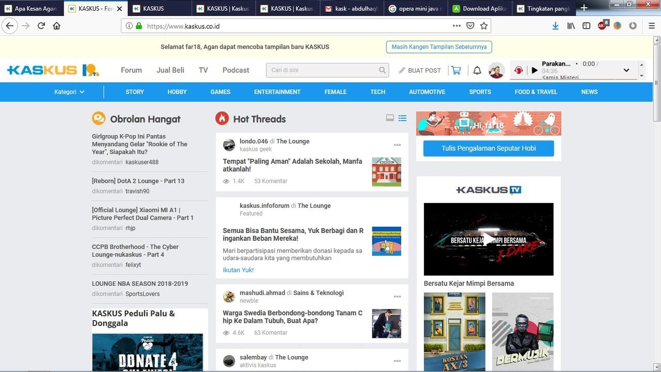Open the notifications bell

click(x=477, y=70)
